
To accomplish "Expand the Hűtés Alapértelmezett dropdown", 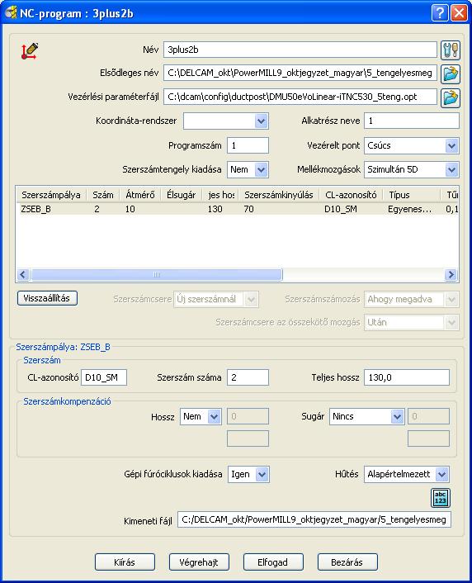I will [442, 475].
